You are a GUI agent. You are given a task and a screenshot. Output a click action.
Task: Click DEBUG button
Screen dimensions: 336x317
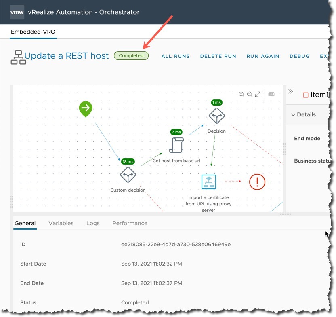300,56
